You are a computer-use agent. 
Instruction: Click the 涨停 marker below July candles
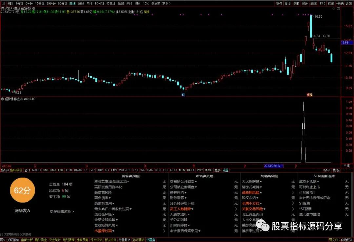(x=309, y=95)
